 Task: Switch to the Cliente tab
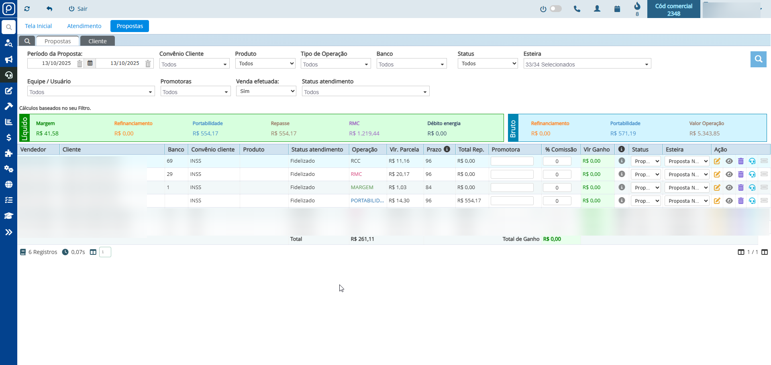98,41
